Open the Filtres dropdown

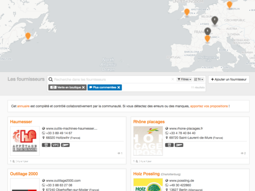[x=184, y=79]
